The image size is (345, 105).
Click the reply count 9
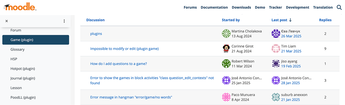325,48
